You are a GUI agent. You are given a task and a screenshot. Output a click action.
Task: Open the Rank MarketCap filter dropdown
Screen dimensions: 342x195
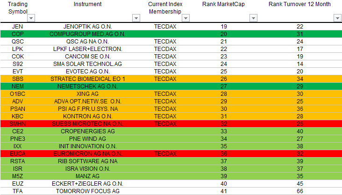(253, 18)
